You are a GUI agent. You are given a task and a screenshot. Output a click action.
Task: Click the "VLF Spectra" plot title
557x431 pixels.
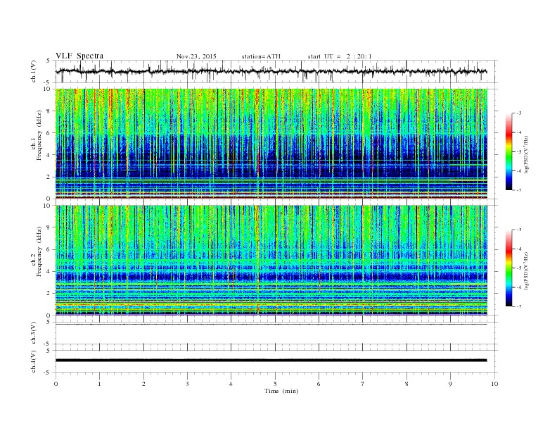click(79, 56)
